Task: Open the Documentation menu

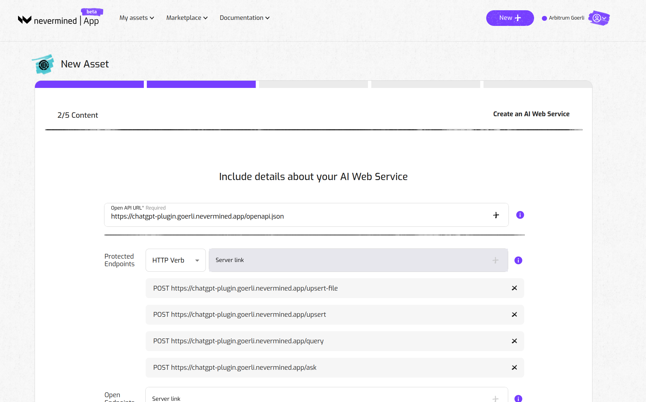Action: pos(244,18)
